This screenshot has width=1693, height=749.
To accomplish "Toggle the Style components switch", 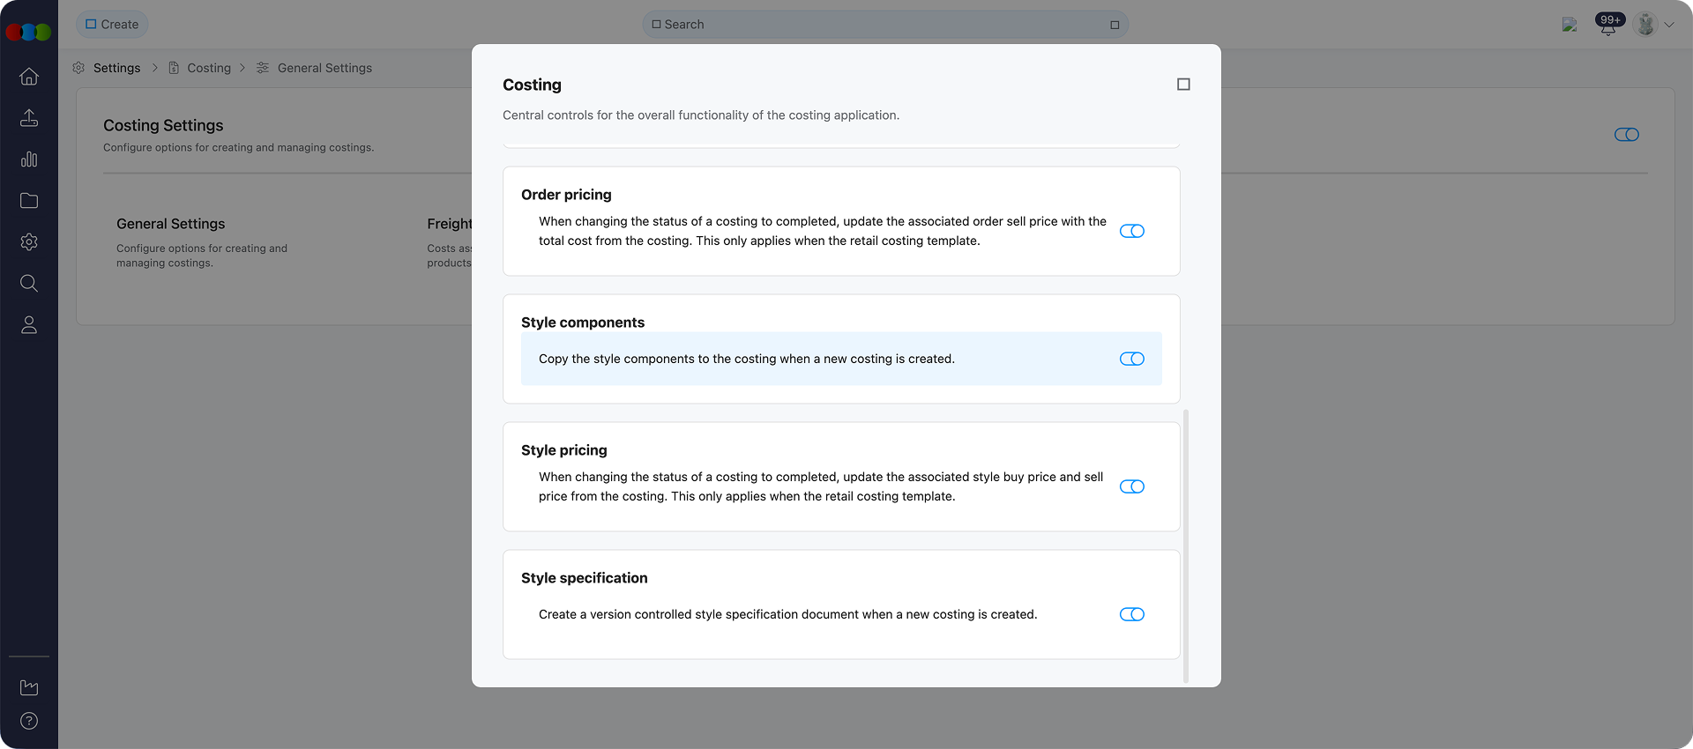I will pos(1132,359).
